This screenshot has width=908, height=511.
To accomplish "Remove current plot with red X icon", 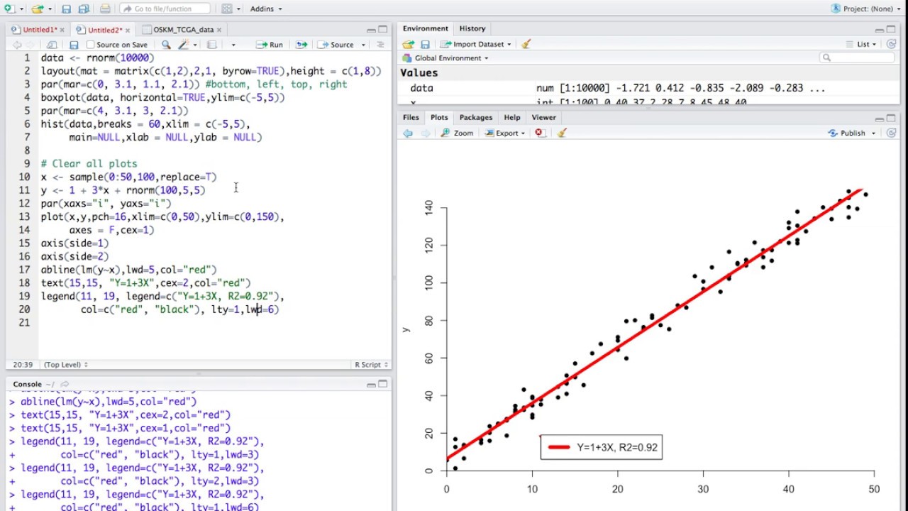I will pyautogui.click(x=540, y=133).
